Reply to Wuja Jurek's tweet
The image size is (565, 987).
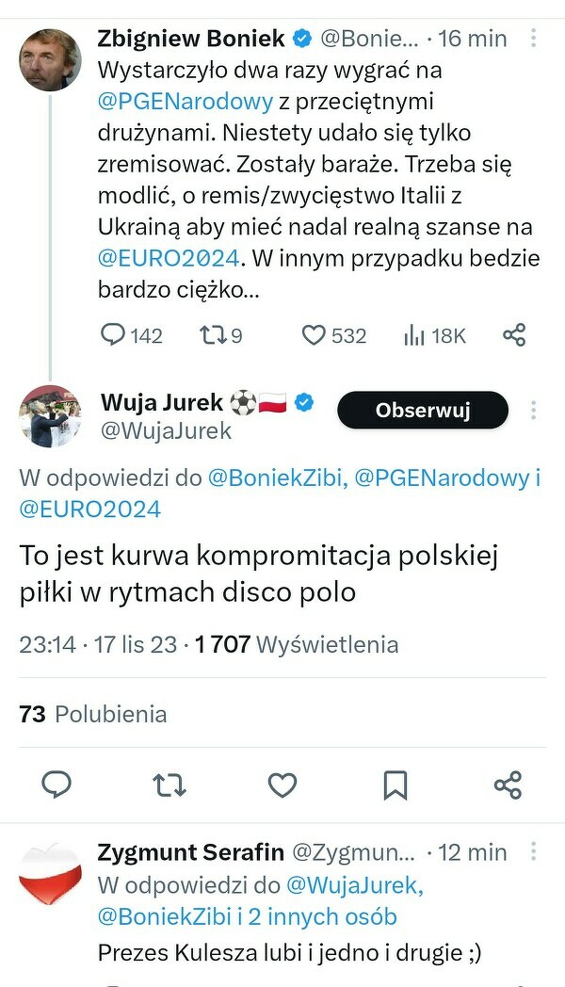tap(57, 785)
